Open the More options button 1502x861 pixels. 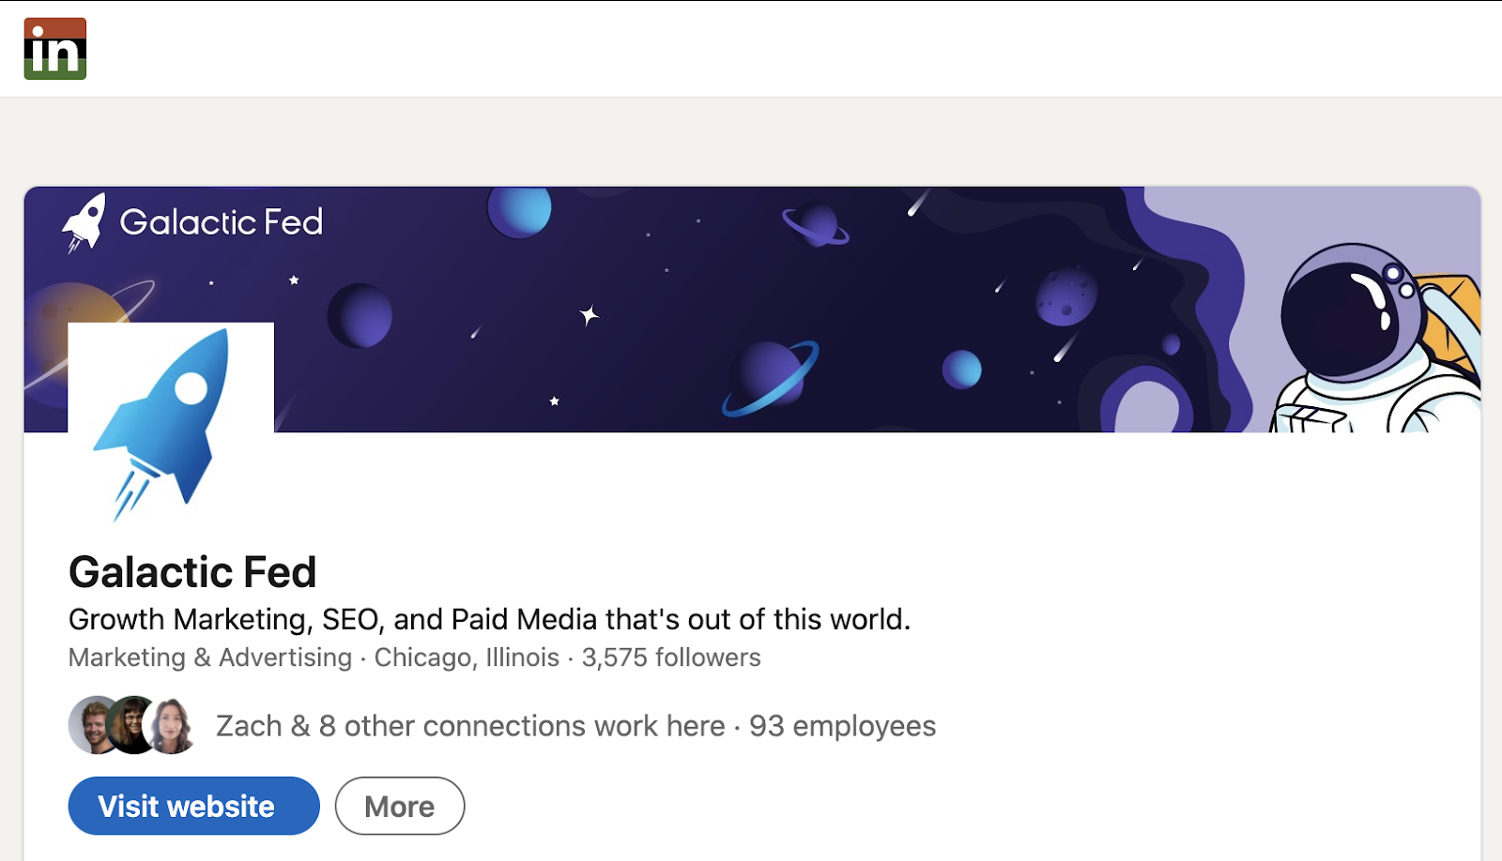coord(400,806)
